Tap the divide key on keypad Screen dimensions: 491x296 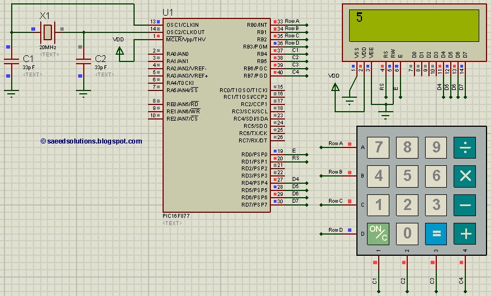click(465, 147)
